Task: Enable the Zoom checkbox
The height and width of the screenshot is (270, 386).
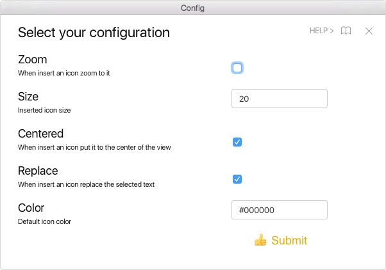Action: pyautogui.click(x=237, y=68)
